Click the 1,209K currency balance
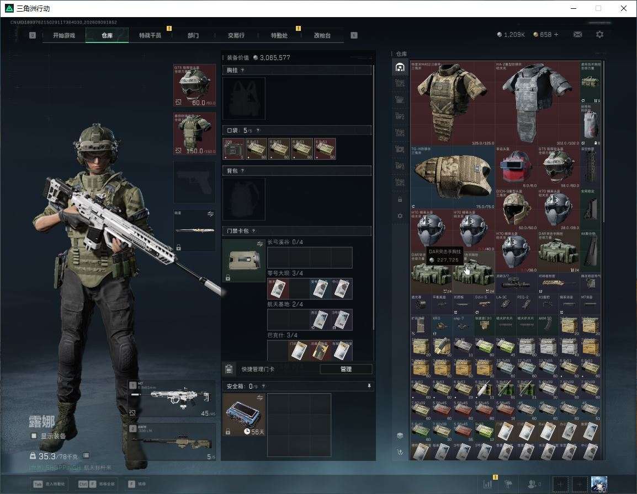The height and width of the screenshot is (494, 637). pos(511,35)
